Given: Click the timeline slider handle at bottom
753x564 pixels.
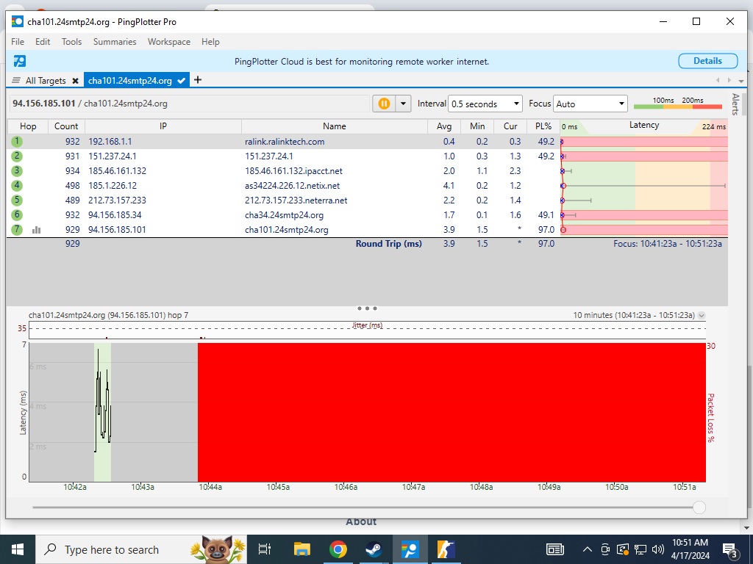Looking at the screenshot, I should [x=699, y=507].
